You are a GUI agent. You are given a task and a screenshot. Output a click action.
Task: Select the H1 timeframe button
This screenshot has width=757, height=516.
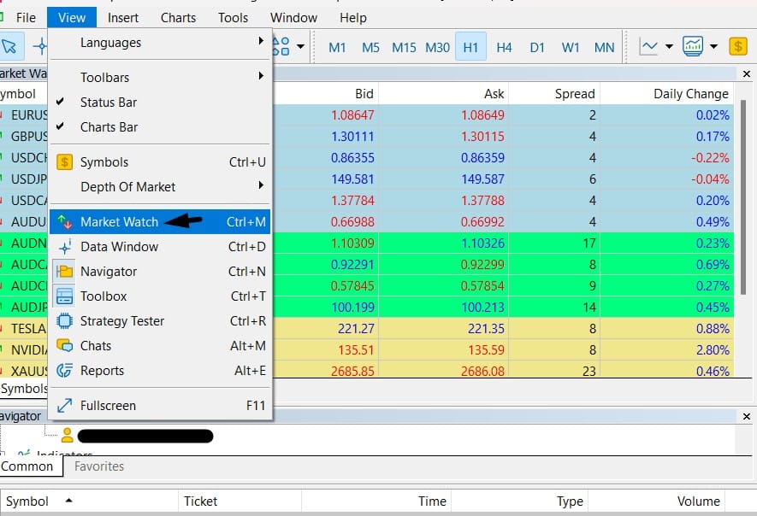(x=470, y=47)
